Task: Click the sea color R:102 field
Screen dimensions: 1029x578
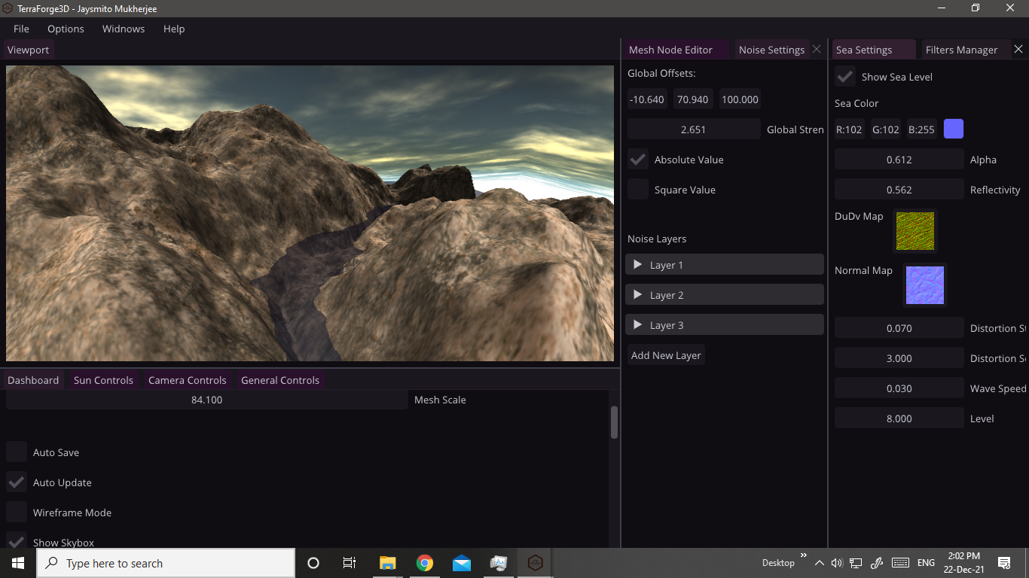Action: [x=849, y=129]
